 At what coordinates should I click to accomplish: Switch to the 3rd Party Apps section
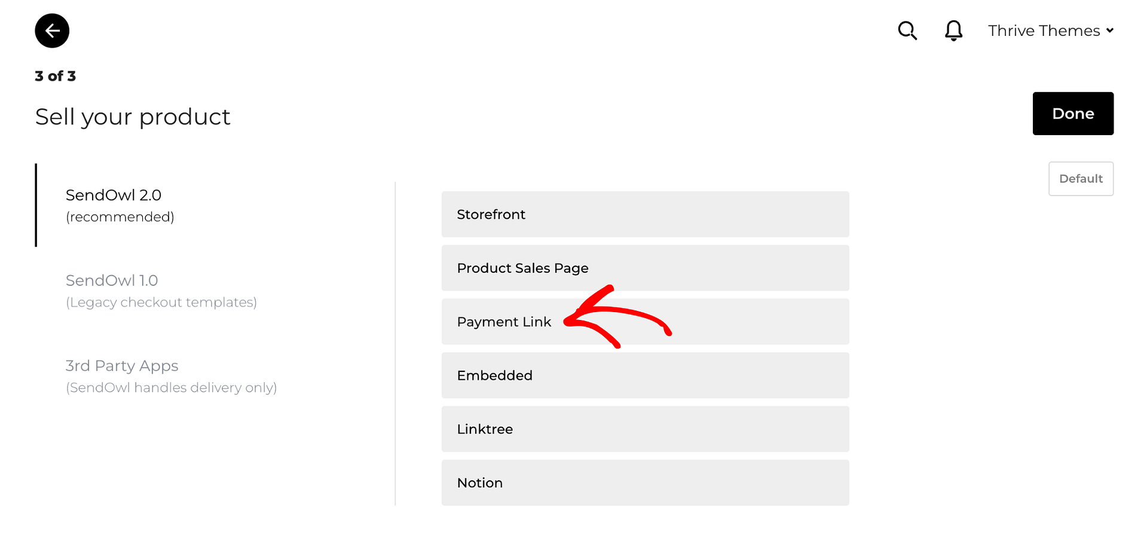[x=122, y=365]
